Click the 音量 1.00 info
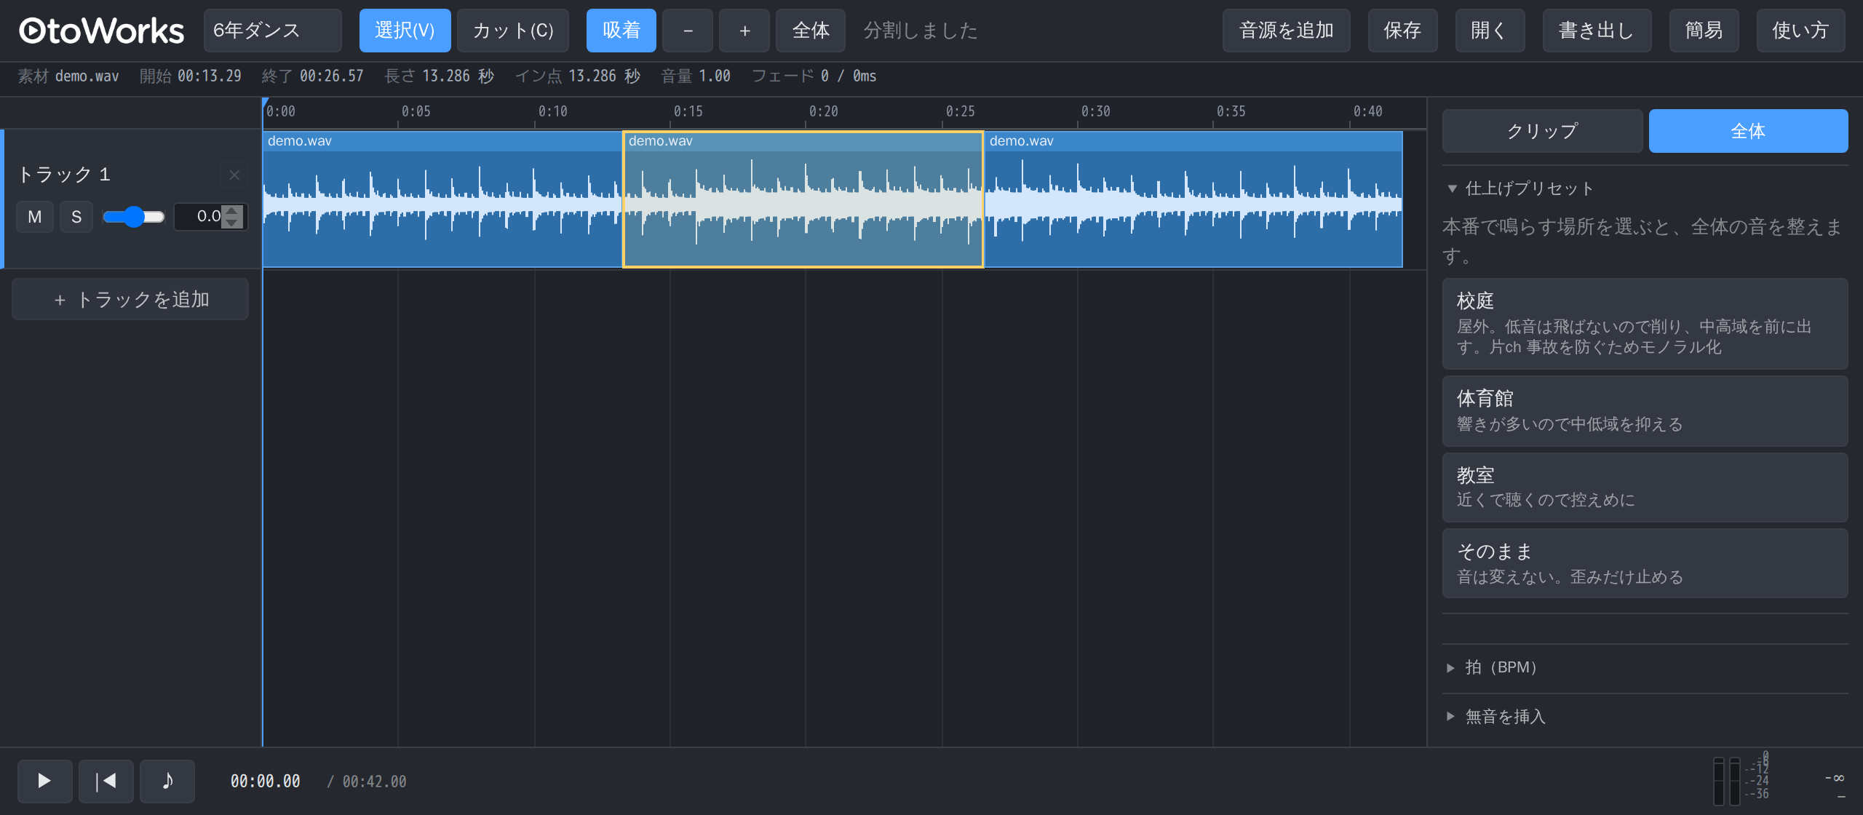 (695, 76)
